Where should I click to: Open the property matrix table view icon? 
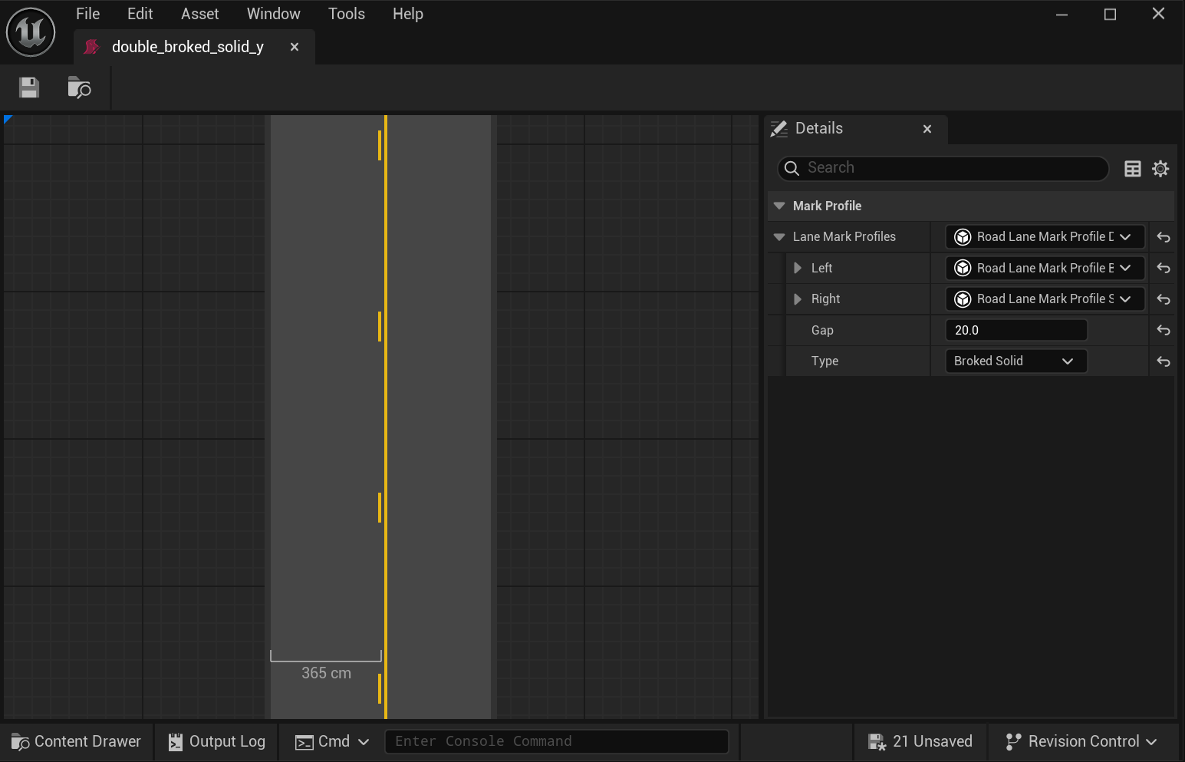click(1133, 169)
